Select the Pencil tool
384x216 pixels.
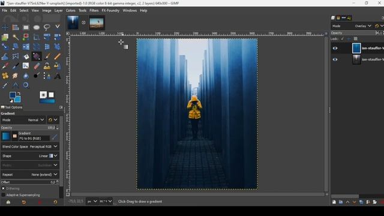click(x=58, y=56)
